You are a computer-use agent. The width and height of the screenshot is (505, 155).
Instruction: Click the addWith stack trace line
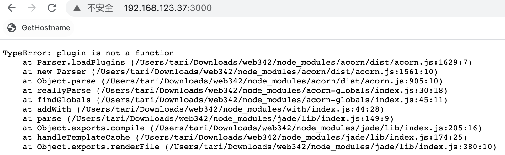[203, 109]
